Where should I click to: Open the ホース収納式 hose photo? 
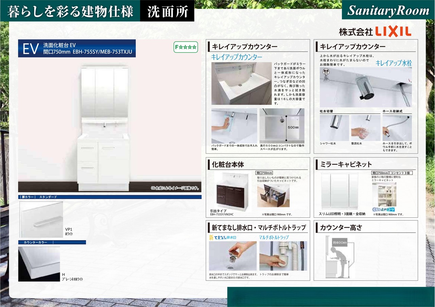[397, 128]
